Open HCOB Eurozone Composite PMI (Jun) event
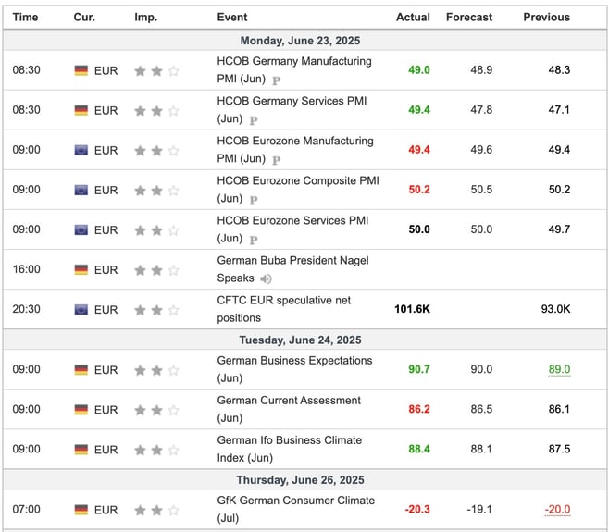This screenshot has width=609, height=532. pos(298,190)
